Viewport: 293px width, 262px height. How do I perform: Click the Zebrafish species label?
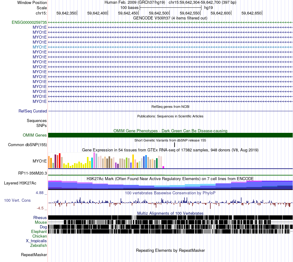[x=39, y=246]
